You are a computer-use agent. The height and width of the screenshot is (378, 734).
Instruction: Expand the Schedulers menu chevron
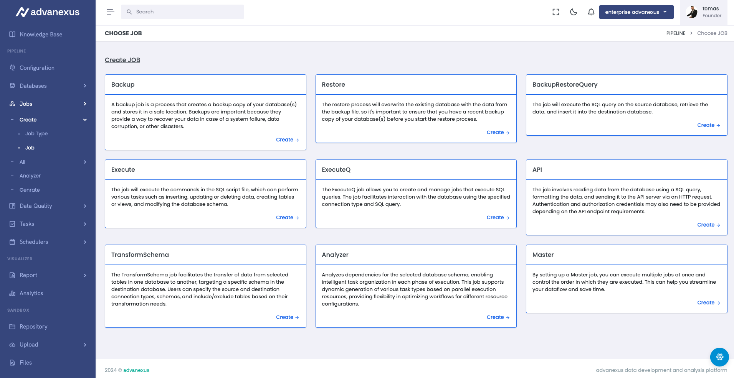coord(85,242)
